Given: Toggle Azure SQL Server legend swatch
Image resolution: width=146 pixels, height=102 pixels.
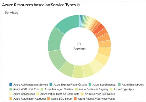Looking at the screenshot, I should coord(48,99).
